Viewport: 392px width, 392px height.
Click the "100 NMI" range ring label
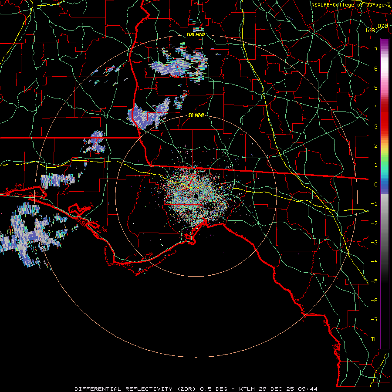(196, 34)
